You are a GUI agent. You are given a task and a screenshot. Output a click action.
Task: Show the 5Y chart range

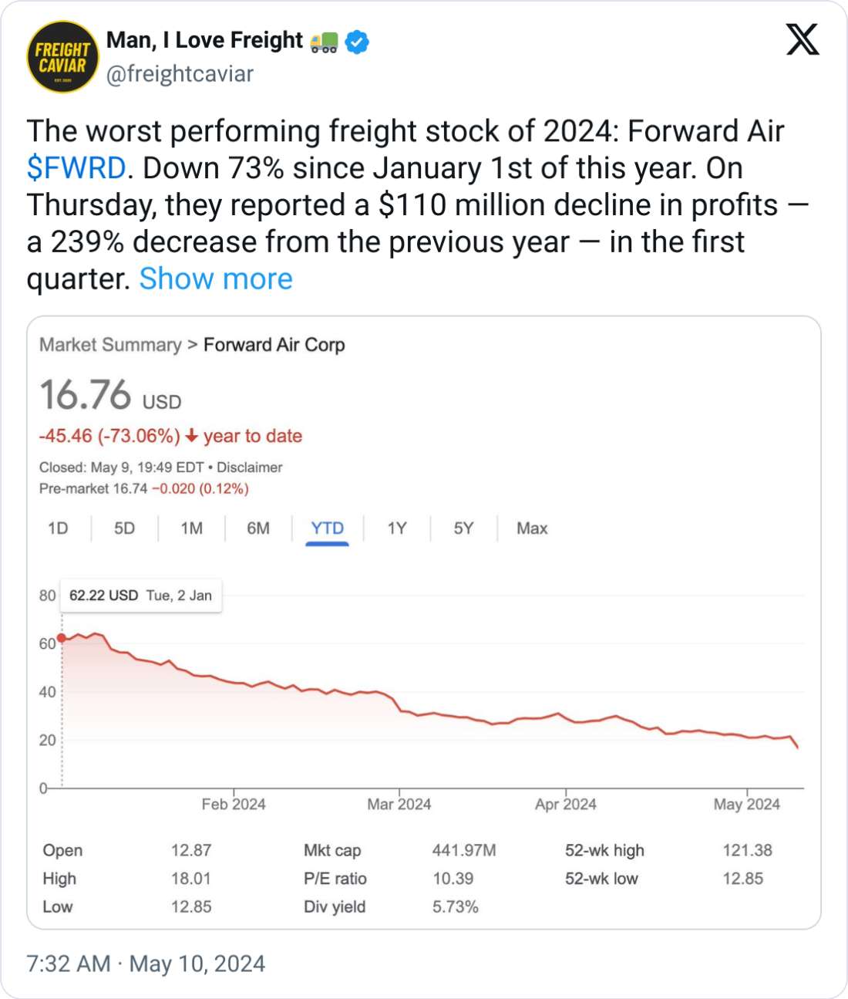[463, 528]
